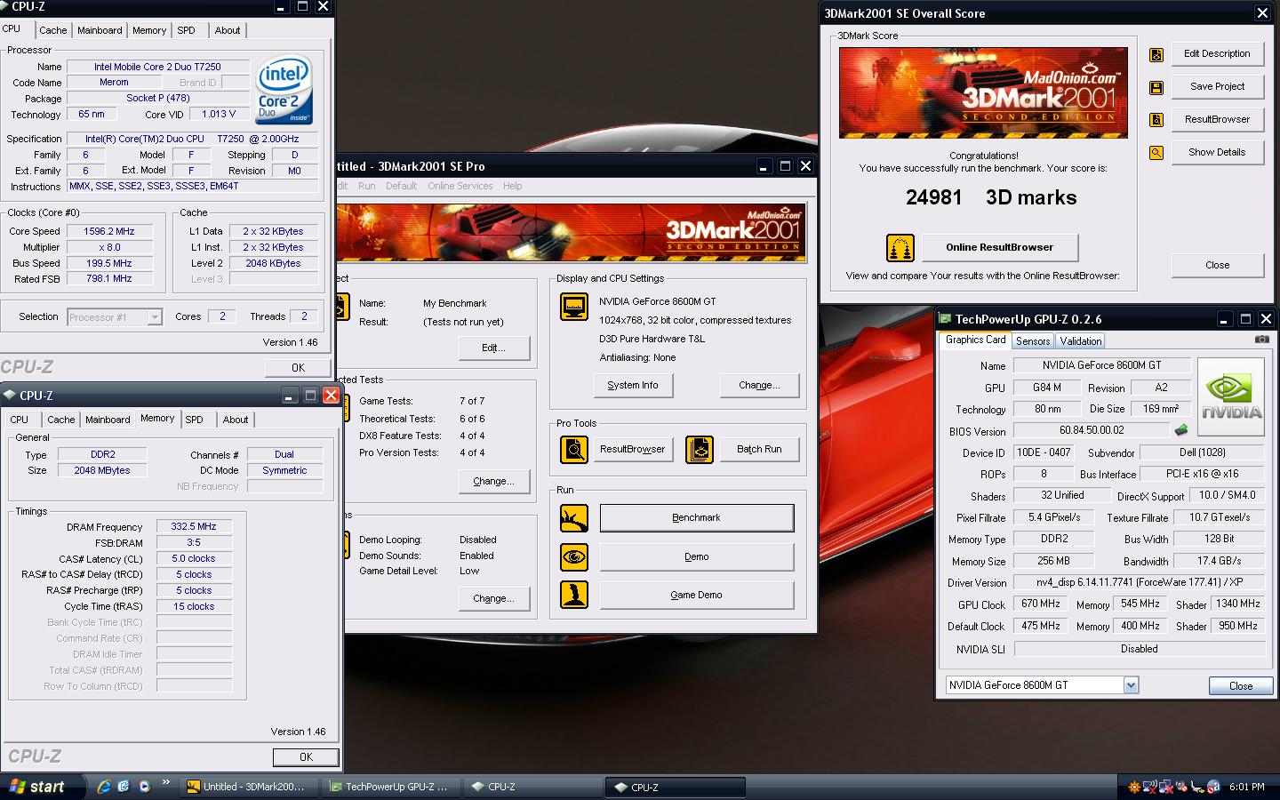This screenshot has height=800, width=1280.
Task: Switch to Mainboard tab in top CPU-Z
Action: tap(100, 30)
